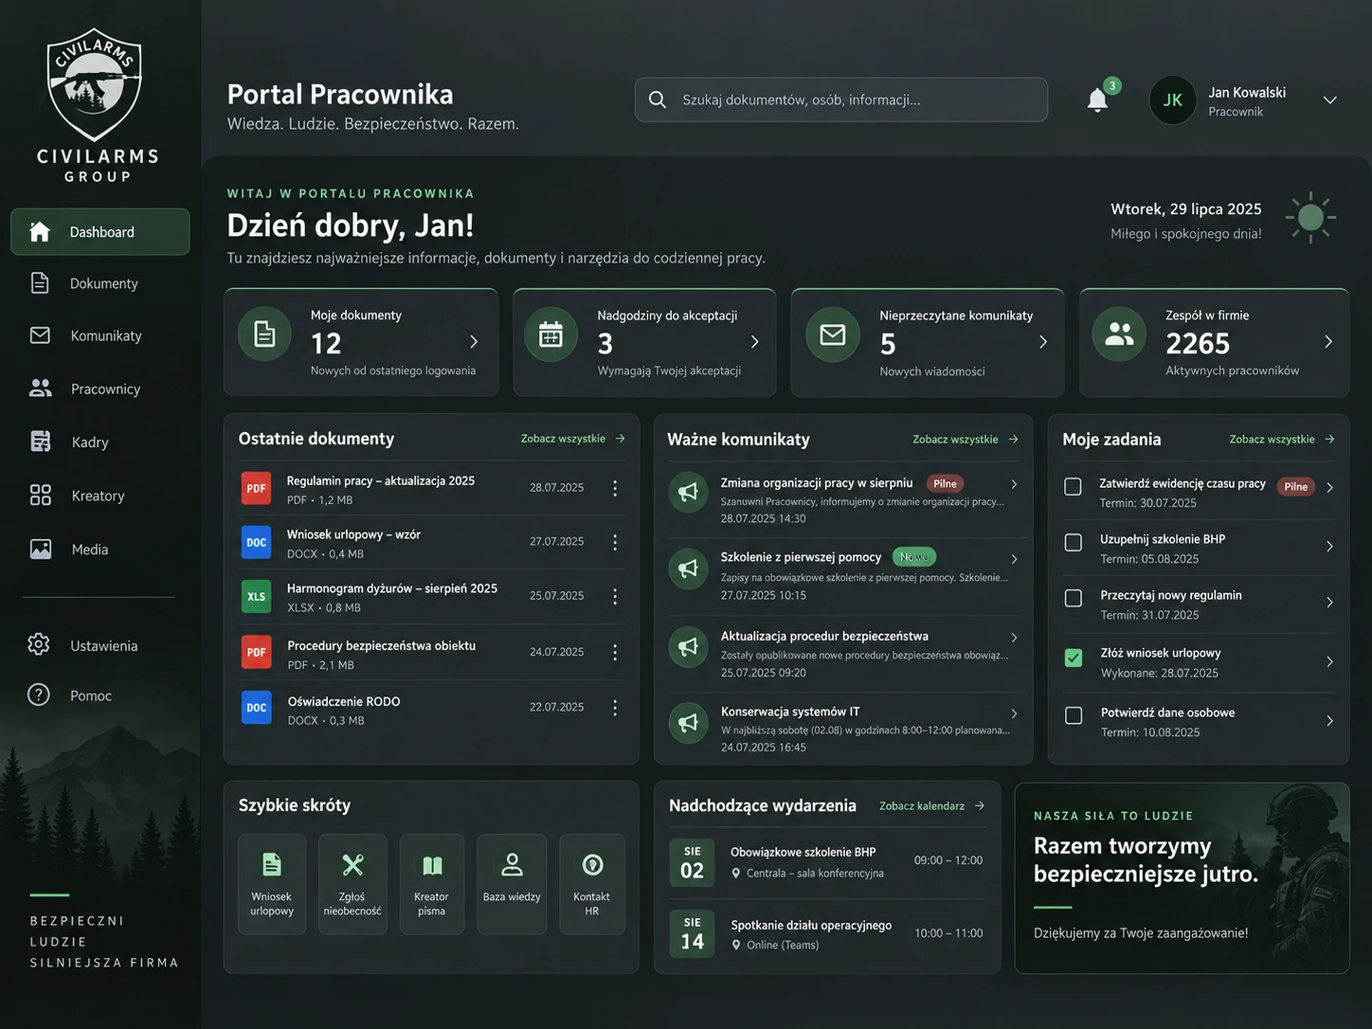Screen dimensions: 1372x1029
Task: Open Media in the sidebar
Action: 99,550
